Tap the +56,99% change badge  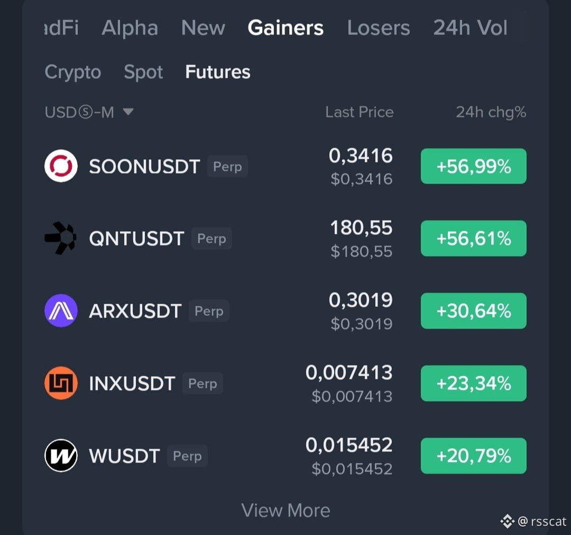[473, 166]
